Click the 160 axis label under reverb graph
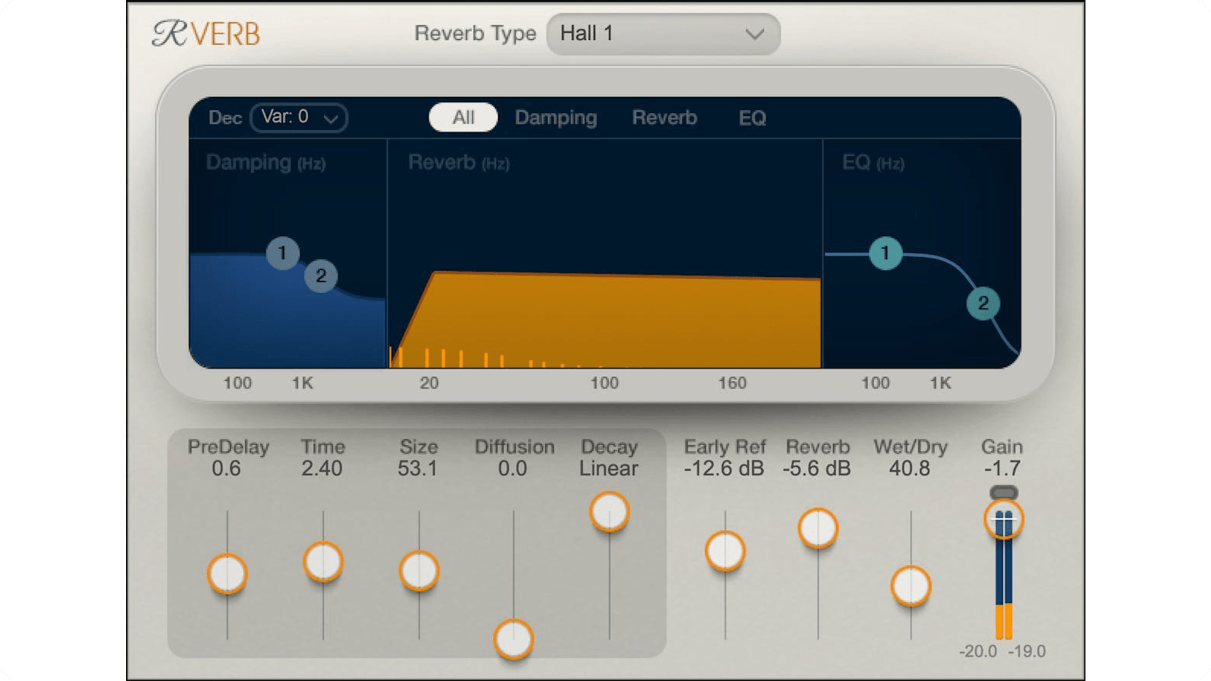Viewport: 1211px width, 681px height. pos(732,383)
